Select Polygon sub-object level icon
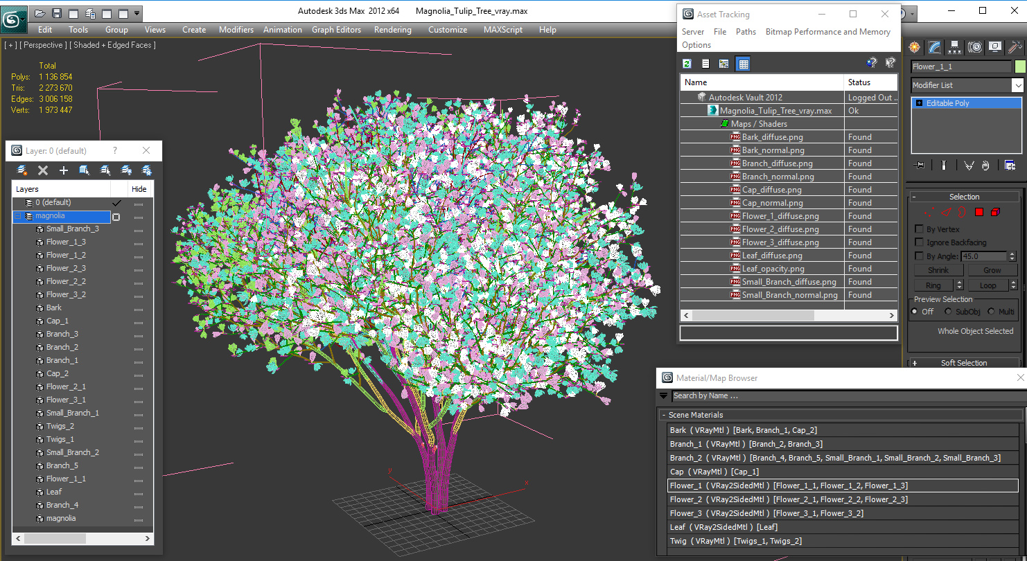 pyautogui.click(x=979, y=212)
